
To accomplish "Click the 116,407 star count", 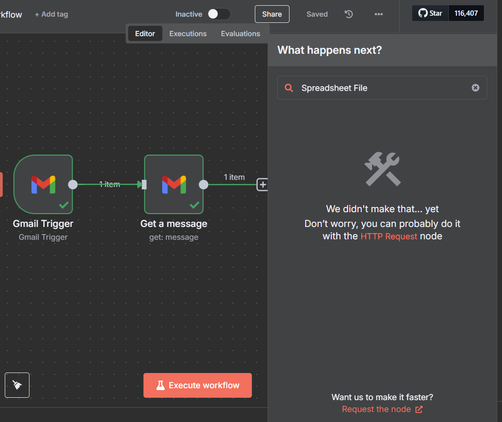I will pyautogui.click(x=466, y=13).
